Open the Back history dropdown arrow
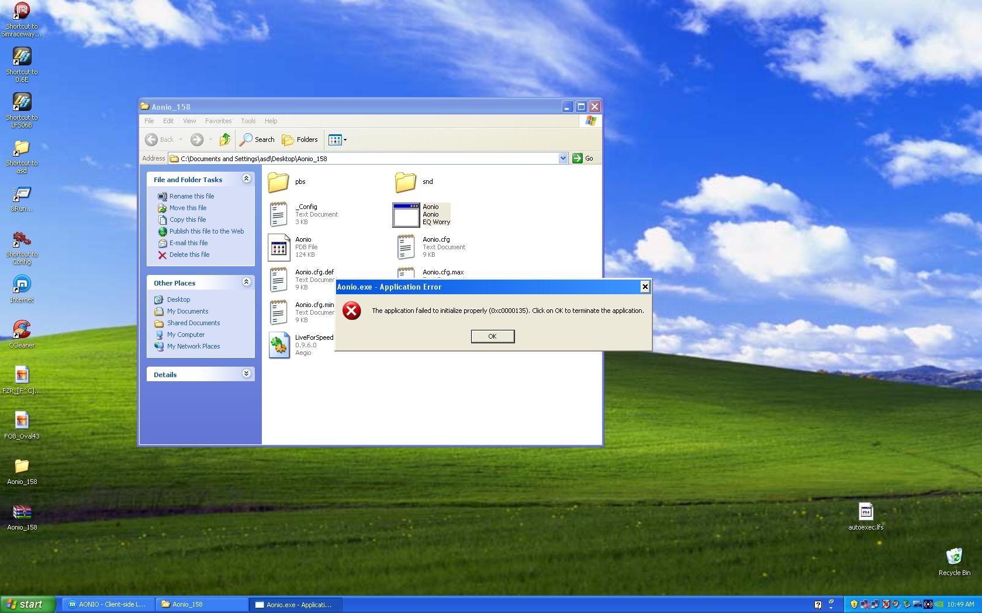The image size is (982, 613). coord(181,140)
